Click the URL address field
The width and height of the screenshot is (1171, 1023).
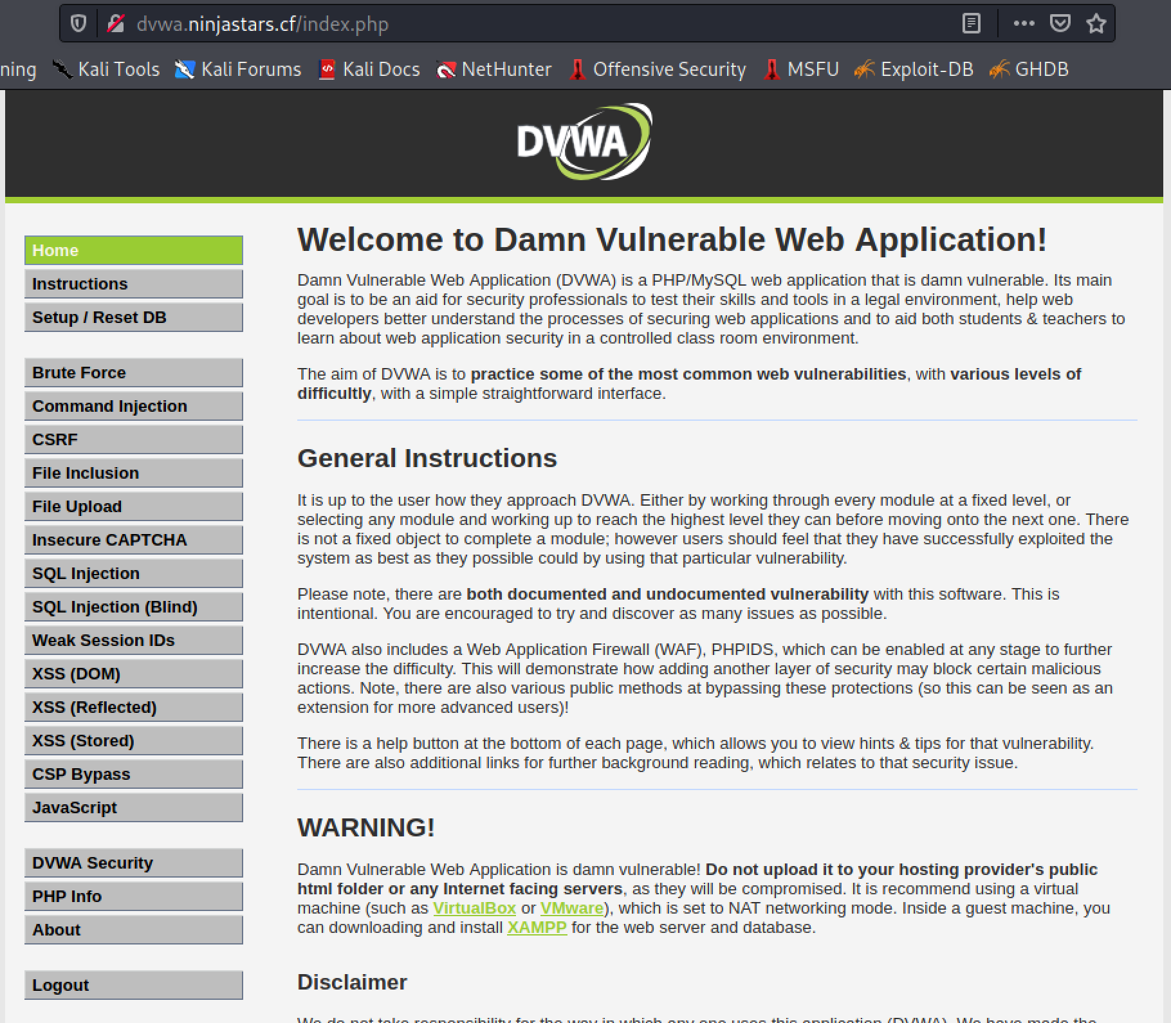[515, 24]
